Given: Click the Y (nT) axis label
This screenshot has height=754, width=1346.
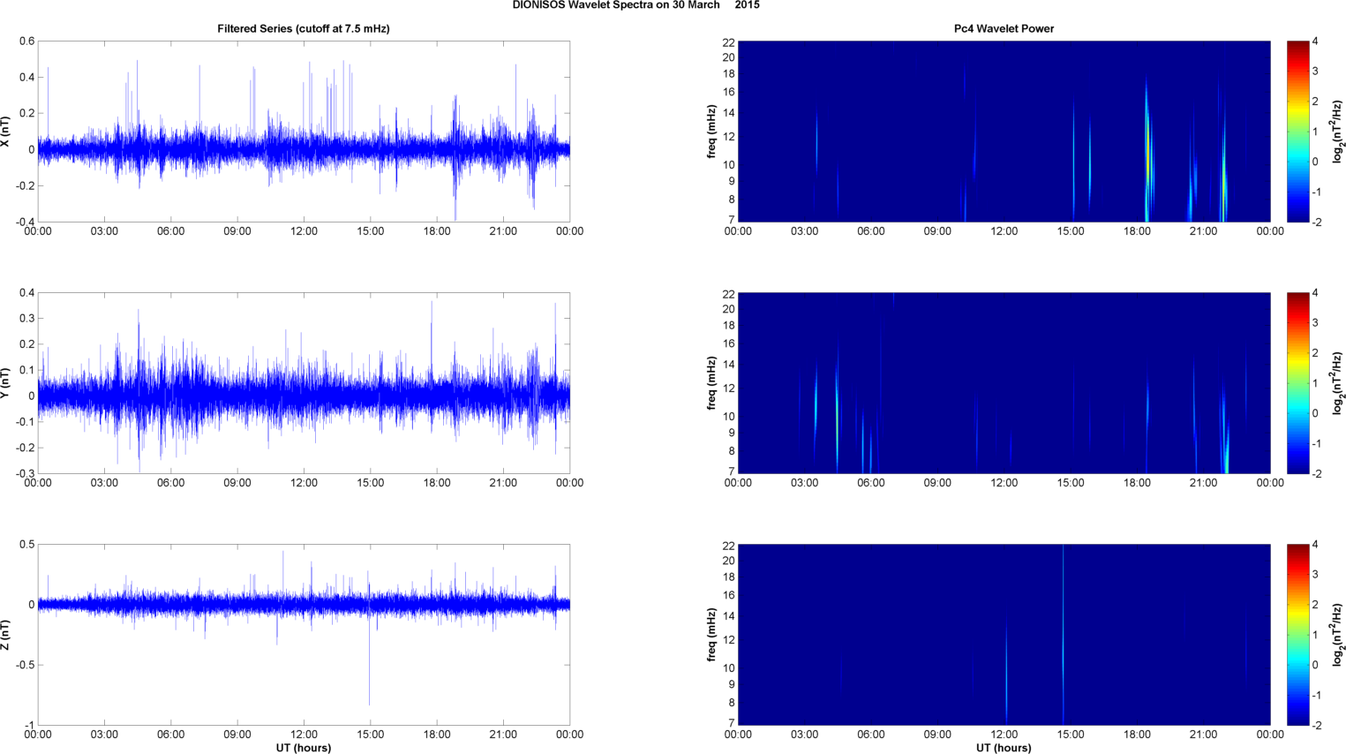Looking at the screenshot, I should (6, 383).
